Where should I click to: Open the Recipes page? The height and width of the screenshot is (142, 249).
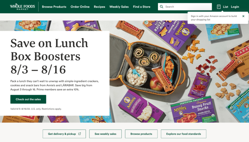tap(100, 7)
